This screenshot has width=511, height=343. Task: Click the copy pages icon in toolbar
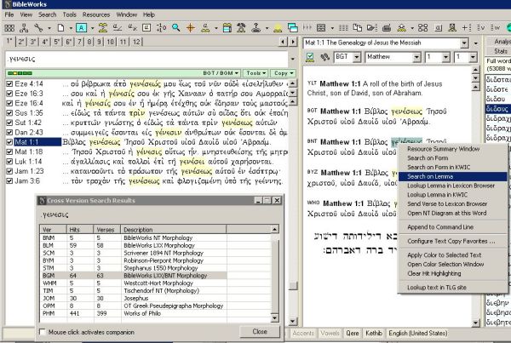point(358,28)
